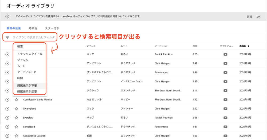Star the Long Road track
The width and height of the screenshot is (267, 140).
coord(16,127)
